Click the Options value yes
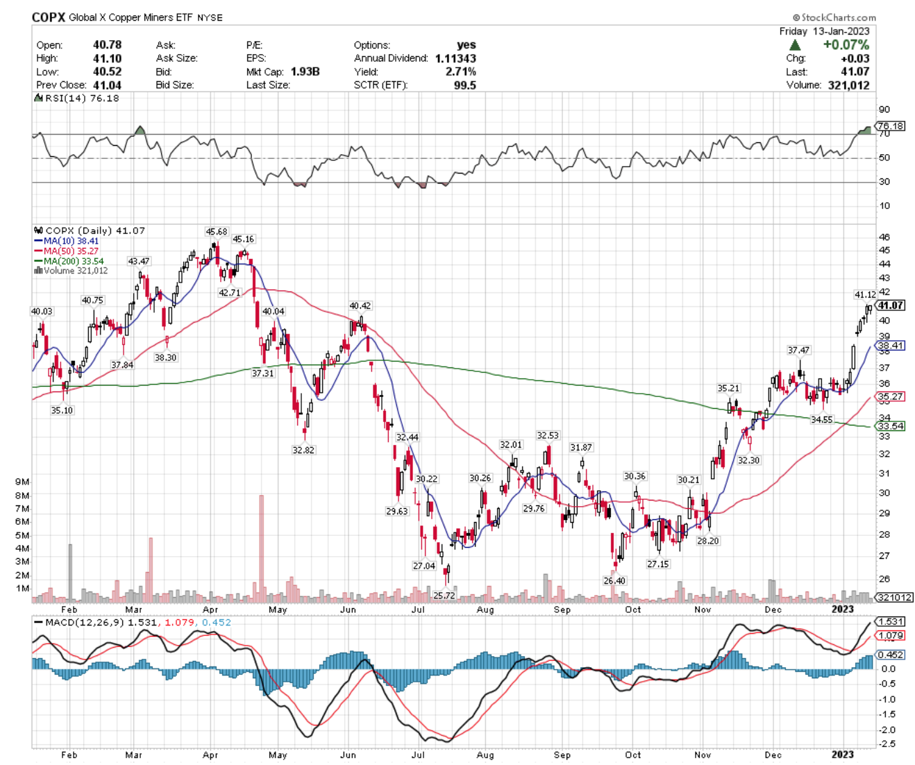This screenshot has height=765, width=915. (x=467, y=44)
